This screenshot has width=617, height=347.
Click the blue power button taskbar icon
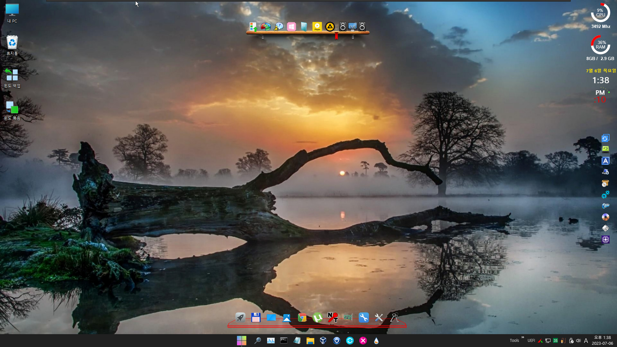point(337,341)
